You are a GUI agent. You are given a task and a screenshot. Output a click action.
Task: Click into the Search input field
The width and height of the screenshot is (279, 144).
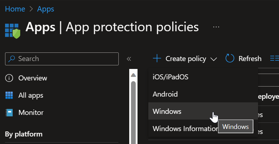(x=65, y=59)
